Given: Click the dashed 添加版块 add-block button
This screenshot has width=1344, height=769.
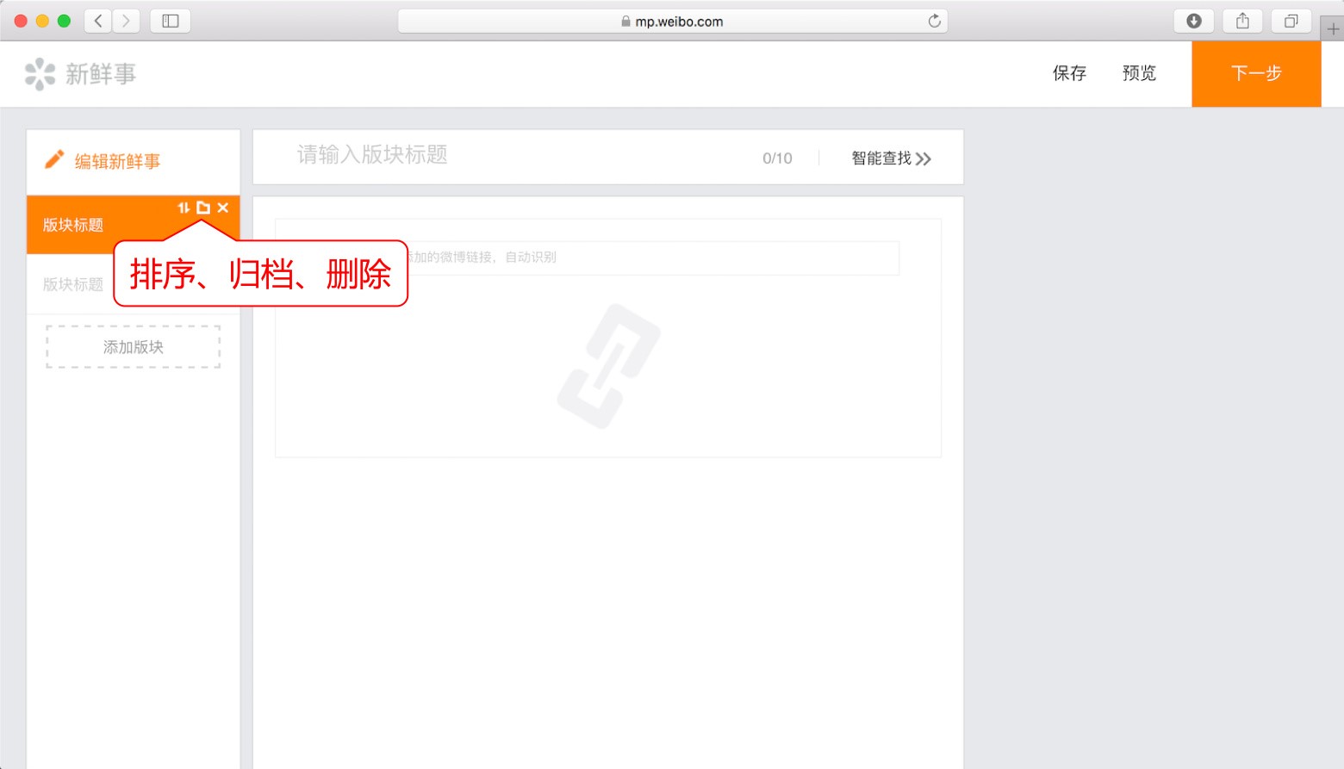Looking at the screenshot, I should tap(132, 347).
